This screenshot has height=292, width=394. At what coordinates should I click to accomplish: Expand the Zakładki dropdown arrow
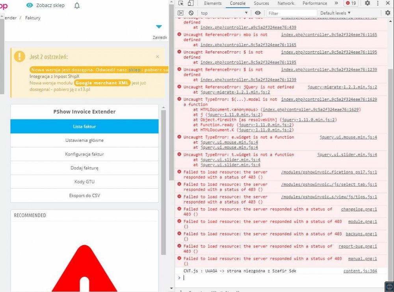click(159, 27)
